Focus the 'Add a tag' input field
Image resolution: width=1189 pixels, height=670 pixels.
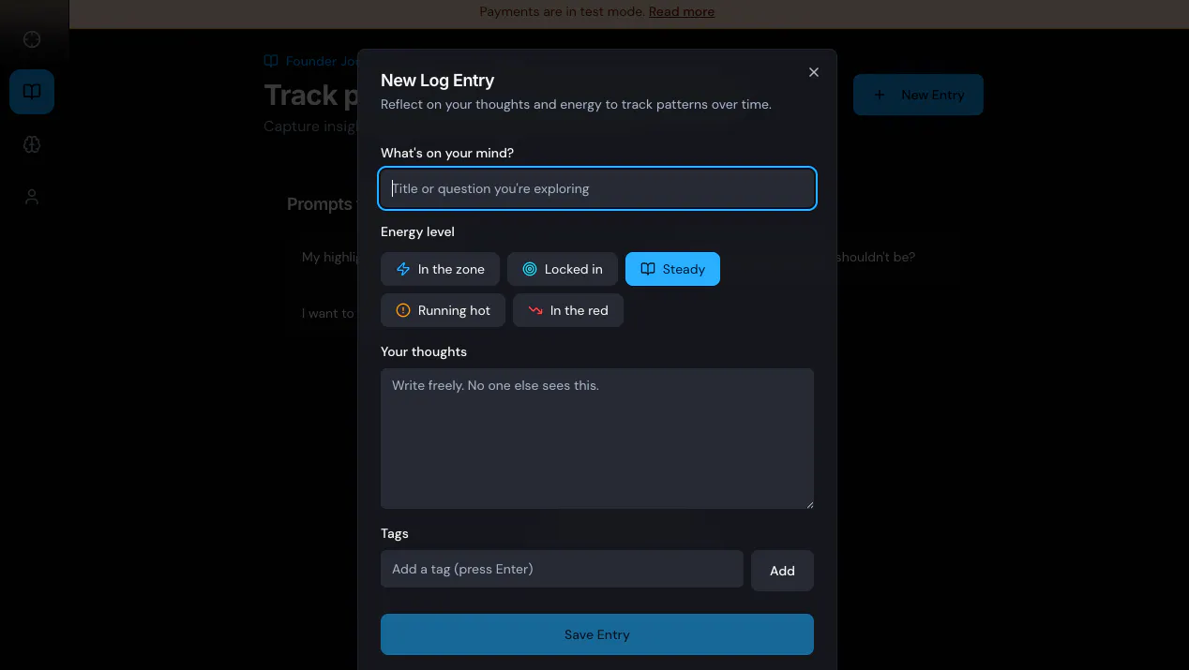point(562,569)
